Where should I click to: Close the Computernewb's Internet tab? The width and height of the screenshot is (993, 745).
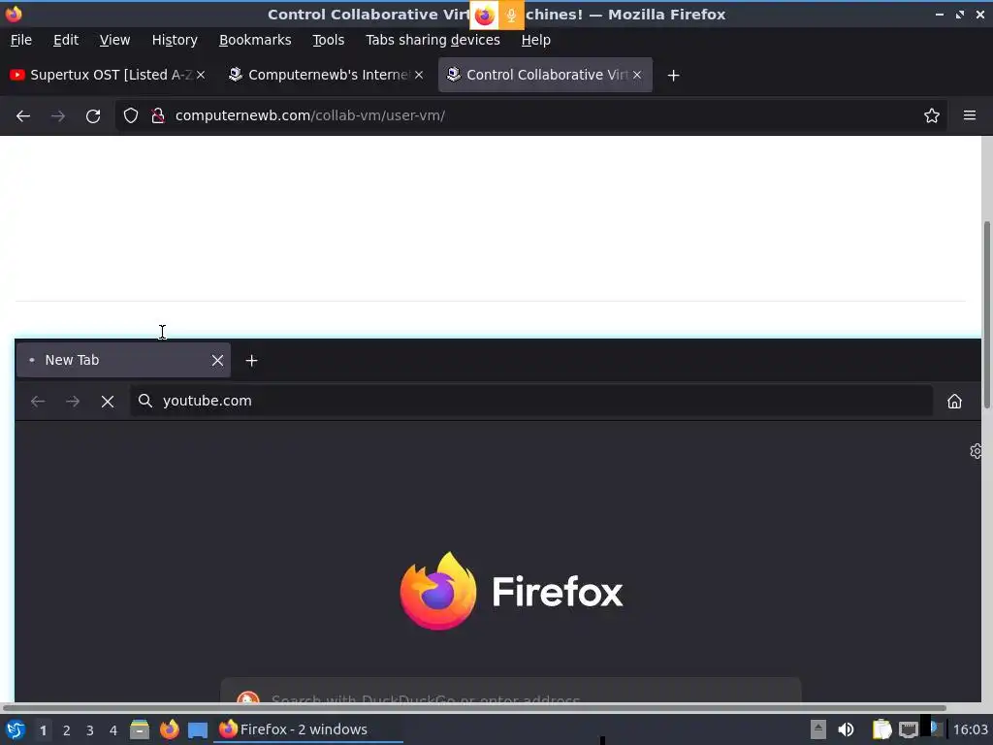pos(419,75)
